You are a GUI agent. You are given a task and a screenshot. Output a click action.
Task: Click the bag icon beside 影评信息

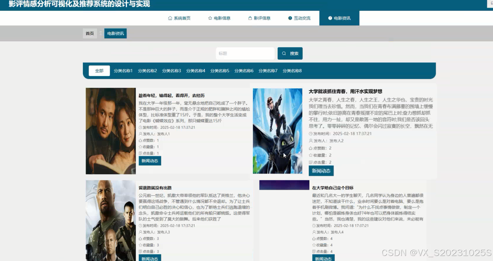pyautogui.click(x=250, y=18)
